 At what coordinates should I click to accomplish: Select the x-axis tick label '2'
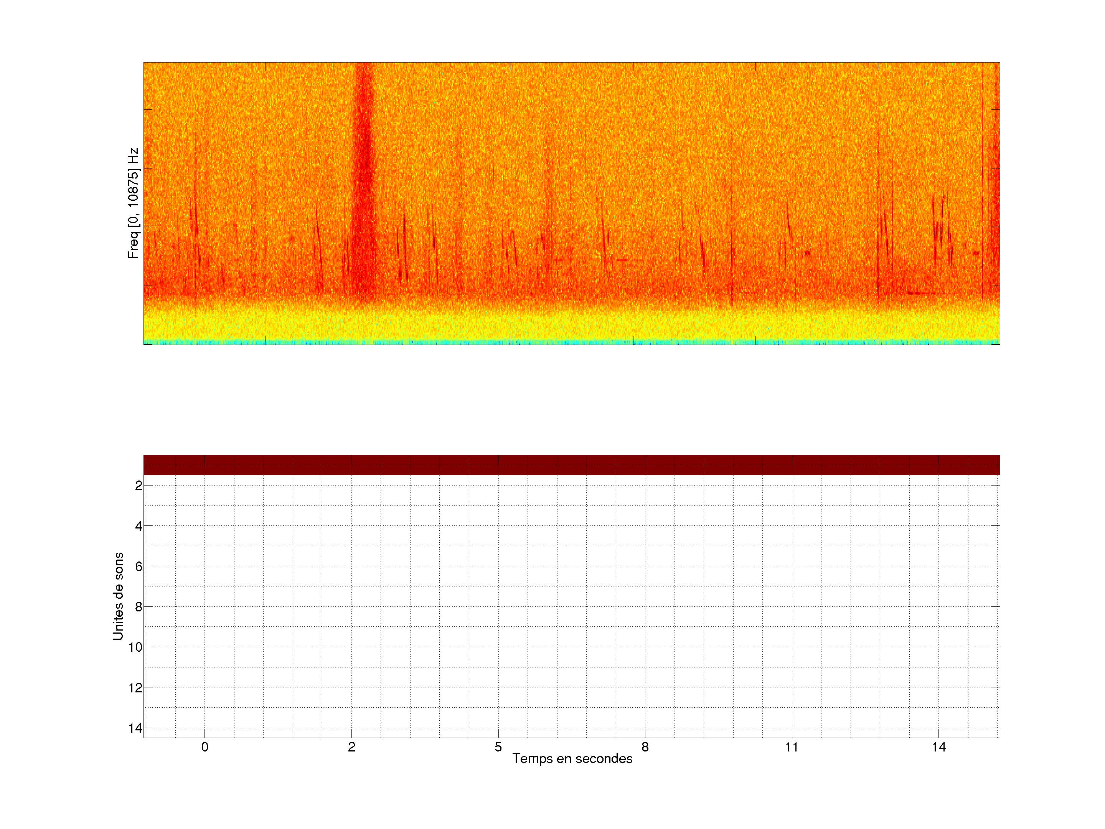(351, 747)
